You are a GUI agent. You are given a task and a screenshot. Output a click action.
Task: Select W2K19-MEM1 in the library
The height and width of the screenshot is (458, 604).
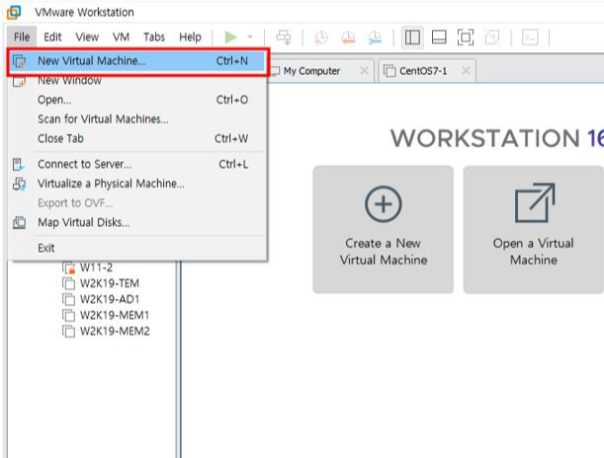click(115, 315)
